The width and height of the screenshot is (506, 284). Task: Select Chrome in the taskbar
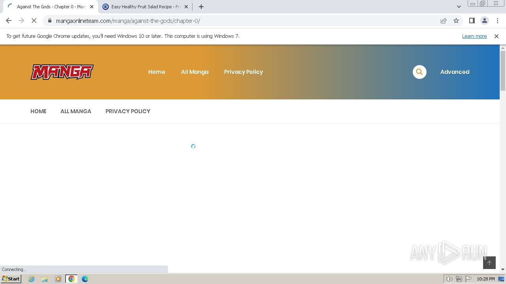(x=72, y=279)
